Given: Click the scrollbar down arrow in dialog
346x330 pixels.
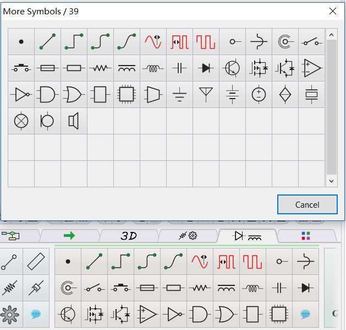Looking at the screenshot, I should coord(331,181).
